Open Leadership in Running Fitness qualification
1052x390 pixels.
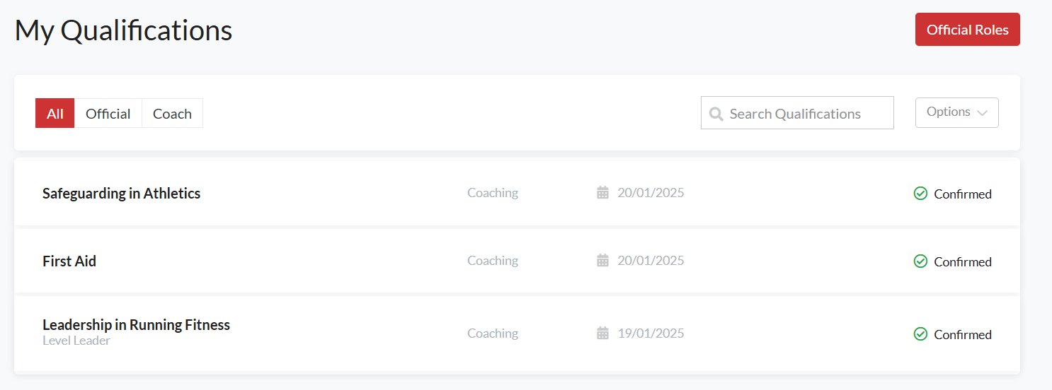coord(136,325)
